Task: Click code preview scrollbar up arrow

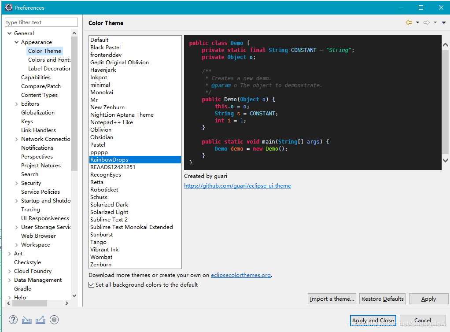Action: click(x=446, y=45)
